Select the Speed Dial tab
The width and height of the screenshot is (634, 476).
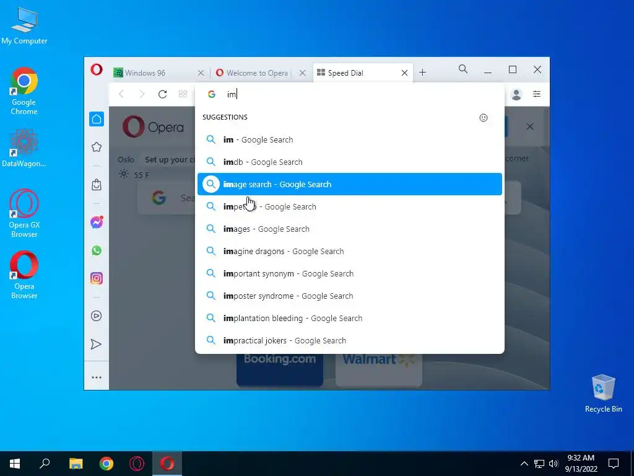(363, 73)
